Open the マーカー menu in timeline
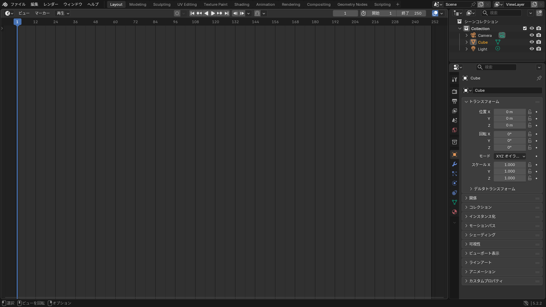 coord(42,13)
